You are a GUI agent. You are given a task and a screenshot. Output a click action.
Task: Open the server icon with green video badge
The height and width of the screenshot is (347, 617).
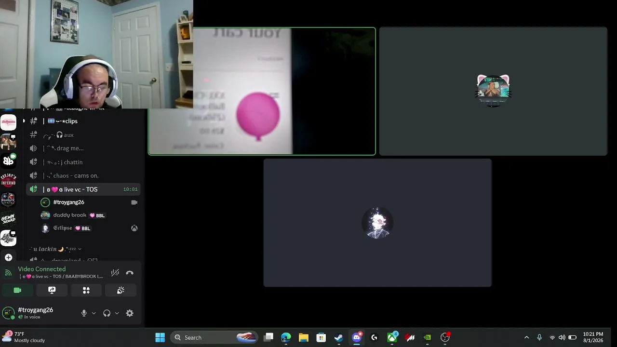click(x=8, y=160)
